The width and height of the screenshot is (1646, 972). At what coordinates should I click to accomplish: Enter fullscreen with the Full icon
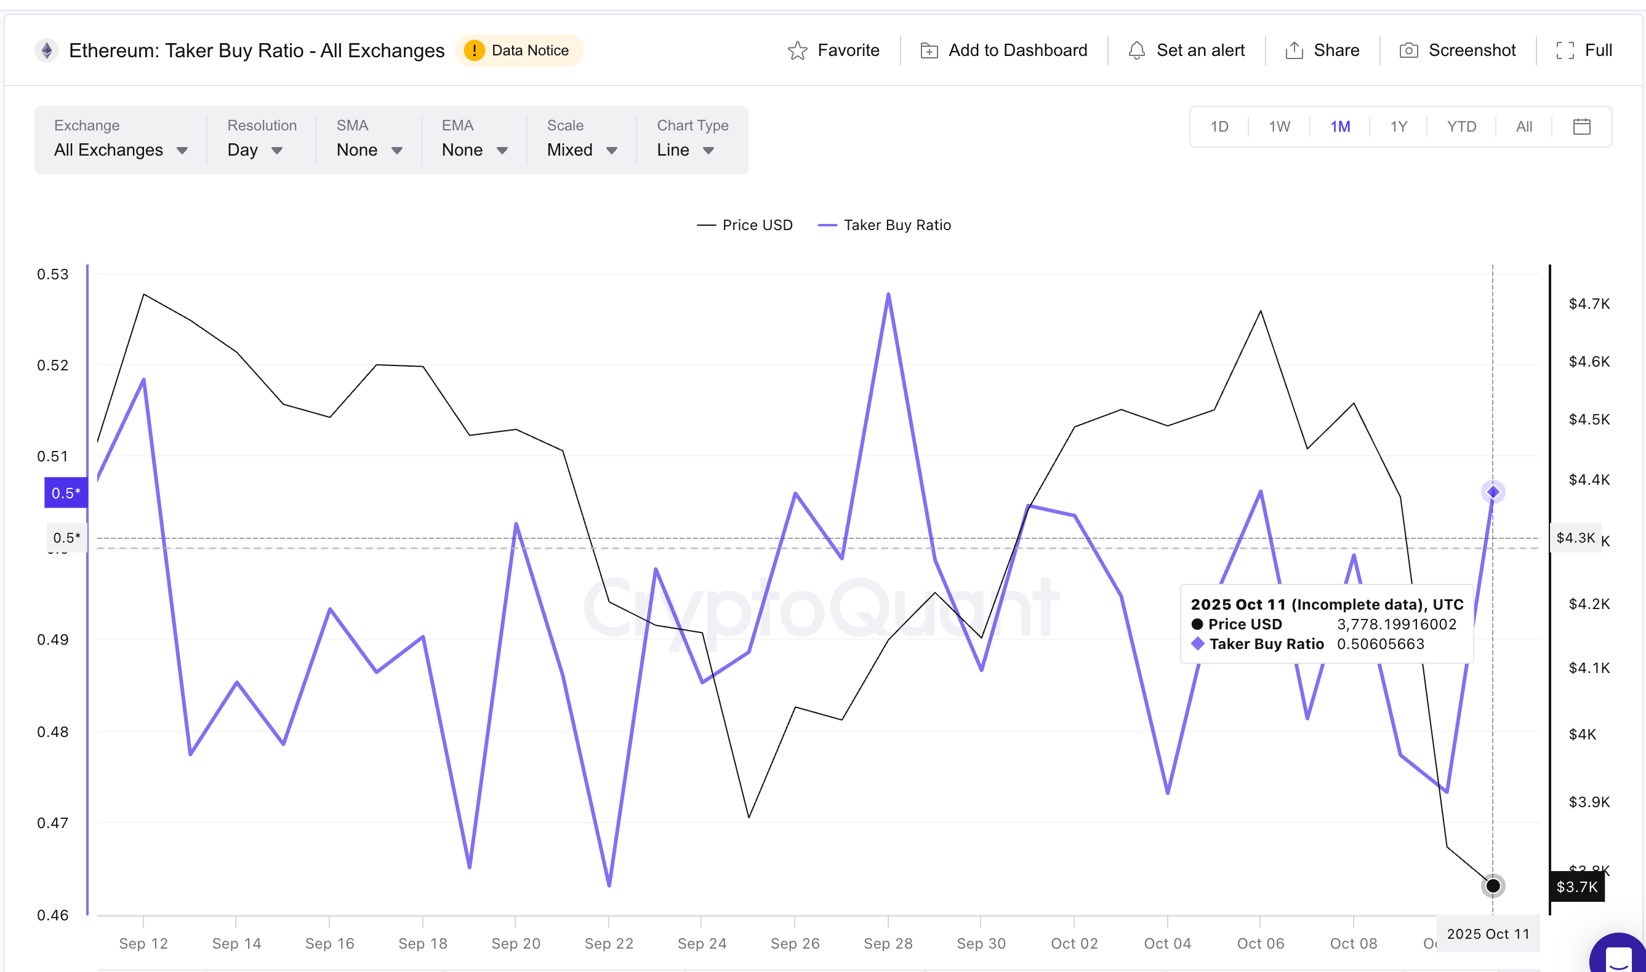(1567, 50)
